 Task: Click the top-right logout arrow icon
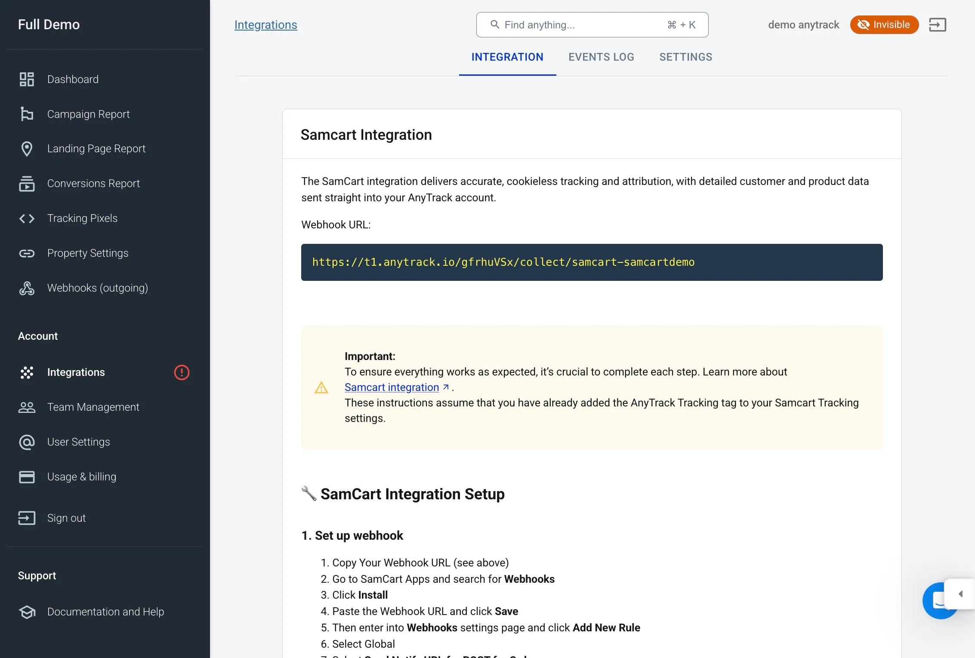[938, 25]
